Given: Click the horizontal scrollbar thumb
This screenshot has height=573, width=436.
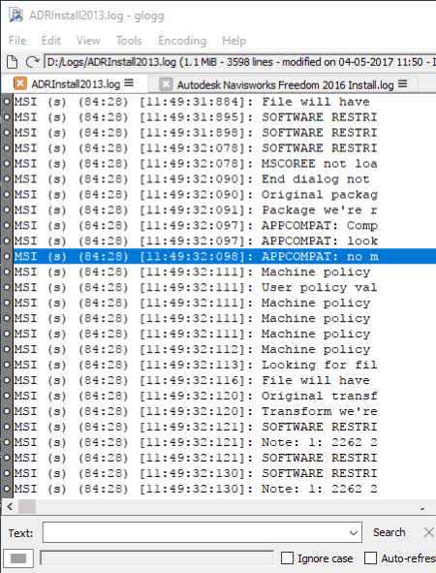Looking at the screenshot, I should (27, 506).
